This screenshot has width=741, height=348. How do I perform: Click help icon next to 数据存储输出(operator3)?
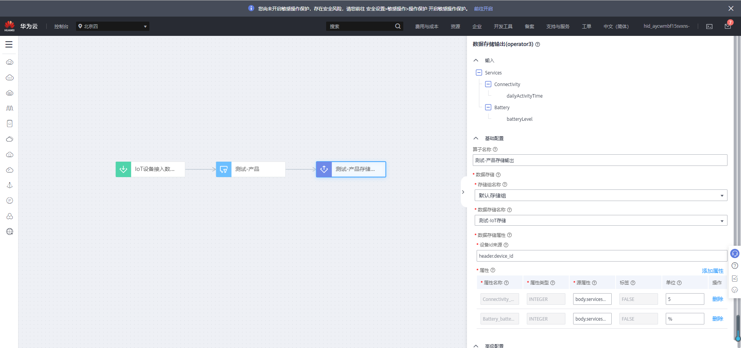coord(538,44)
